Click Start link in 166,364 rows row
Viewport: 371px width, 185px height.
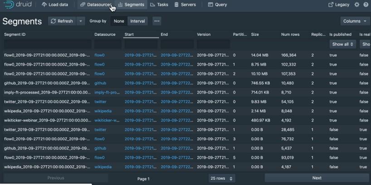(141, 55)
